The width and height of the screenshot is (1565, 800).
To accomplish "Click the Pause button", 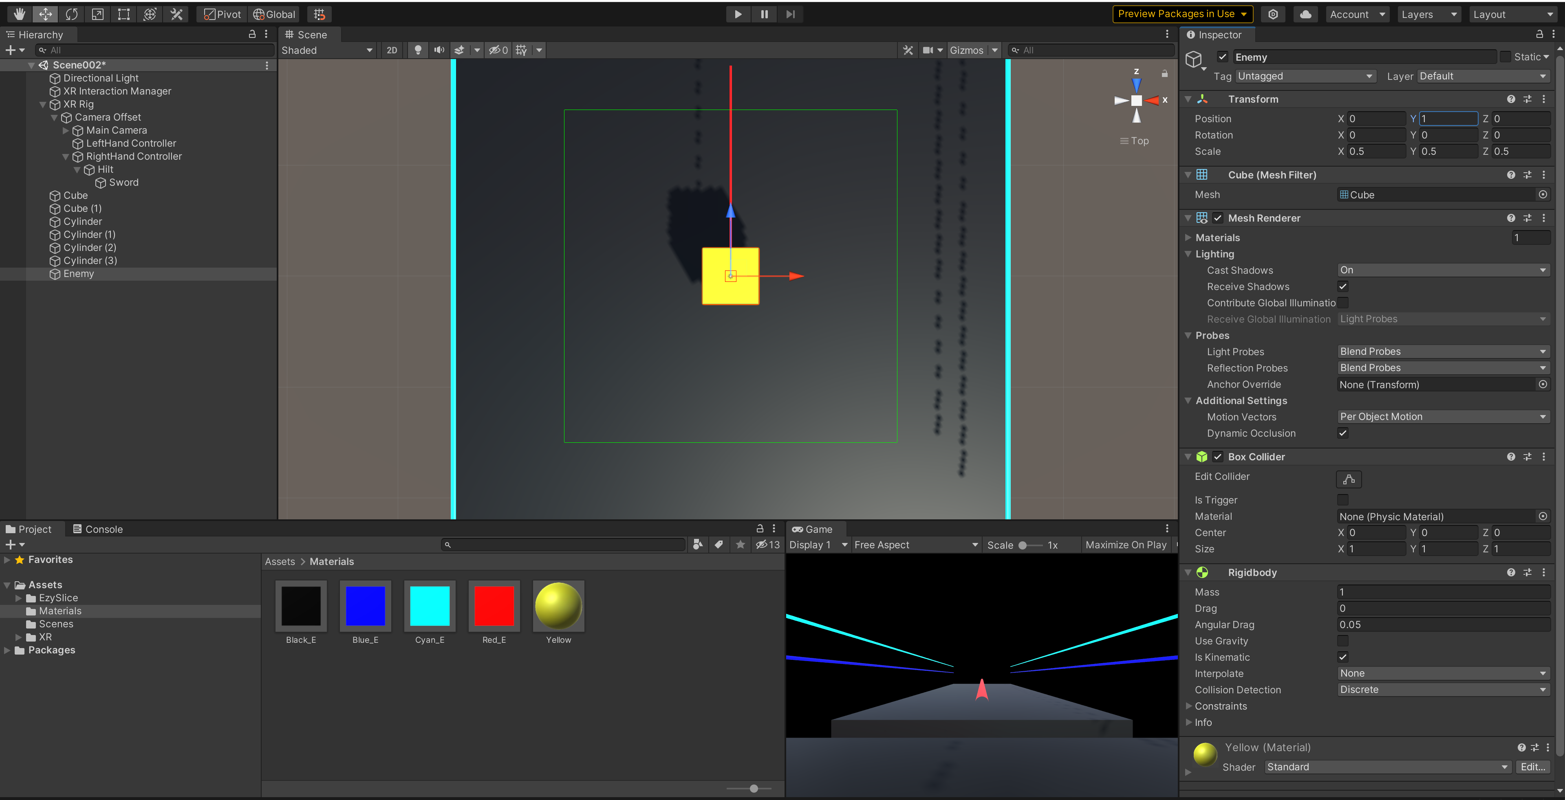I will (764, 14).
